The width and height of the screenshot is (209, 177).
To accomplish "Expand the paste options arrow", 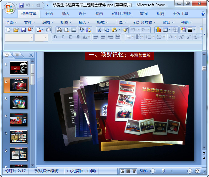I will click(x=120, y=30).
